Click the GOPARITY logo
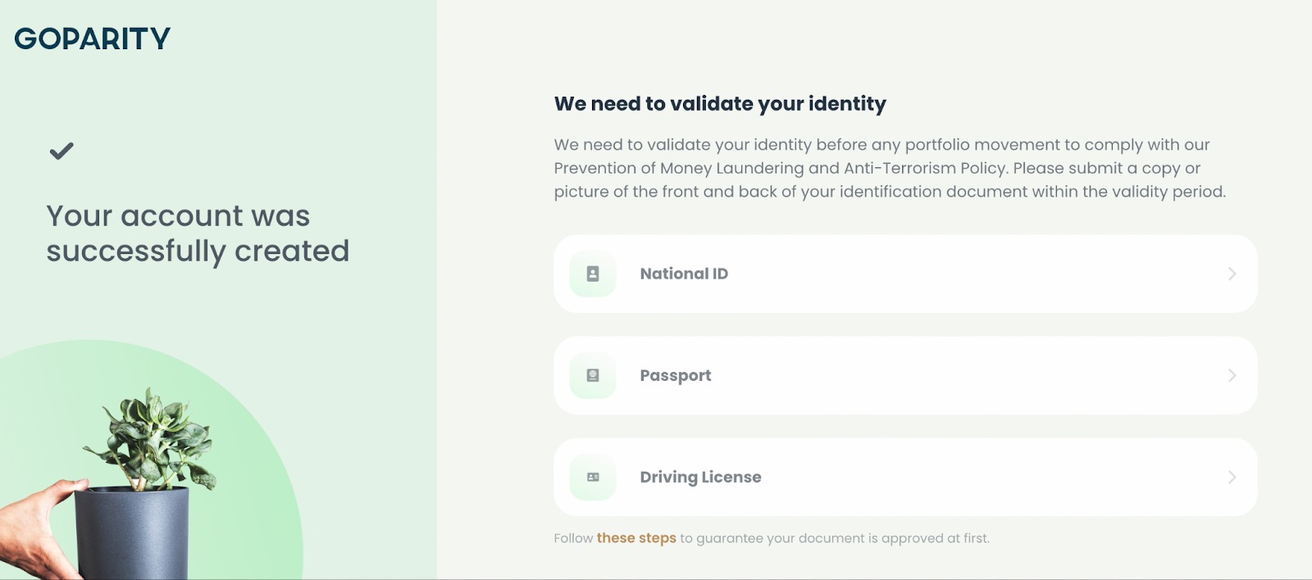The height and width of the screenshot is (580, 1312). (x=93, y=39)
